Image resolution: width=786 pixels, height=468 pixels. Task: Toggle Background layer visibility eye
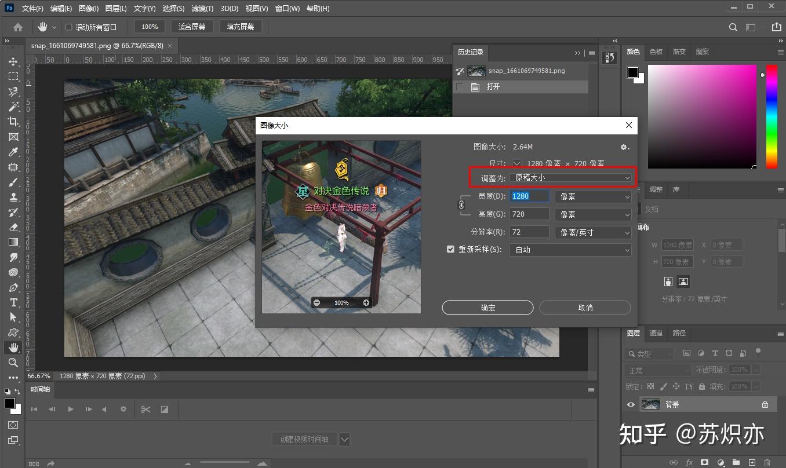(631, 404)
